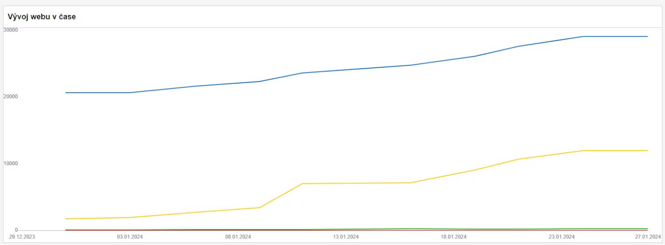Click the blue line's plateau start near 24.01
This screenshot has height=245, width=665.
coord(583,36)
